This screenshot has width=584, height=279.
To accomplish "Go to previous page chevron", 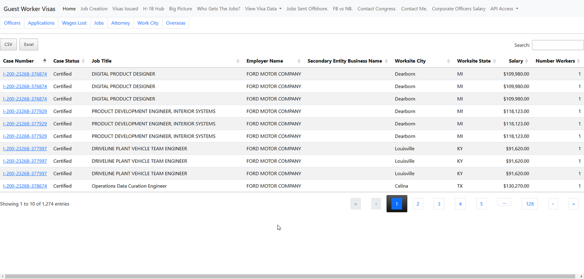I will (x=376, y=204).
